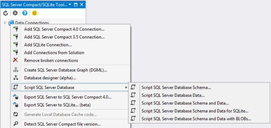Expand the Script SQL Server Database submenu arrow
Image resolution: width=271 pixels, height=128 pixels.
coord(126,87)
